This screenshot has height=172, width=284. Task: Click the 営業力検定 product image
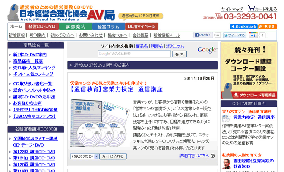pyautogui.click(x=100, y=123)
